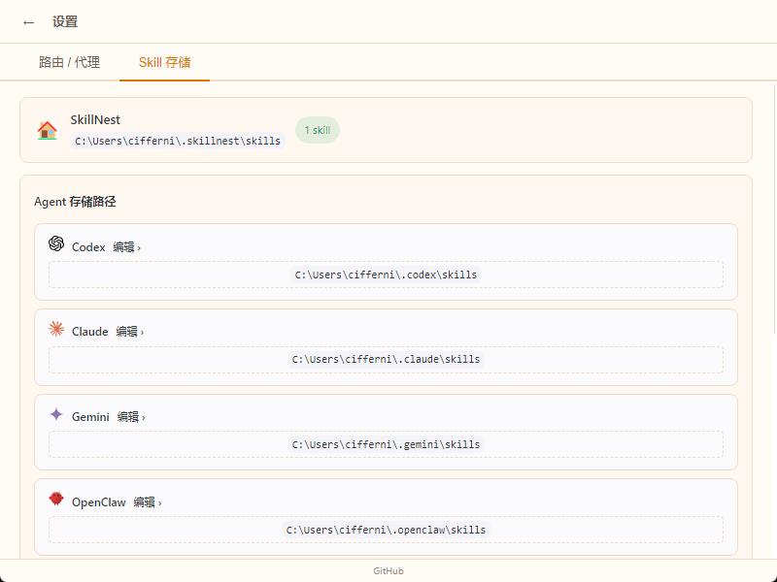Select the Skill 存储 tab
The image size is (777, 582).
click(164, 62)
